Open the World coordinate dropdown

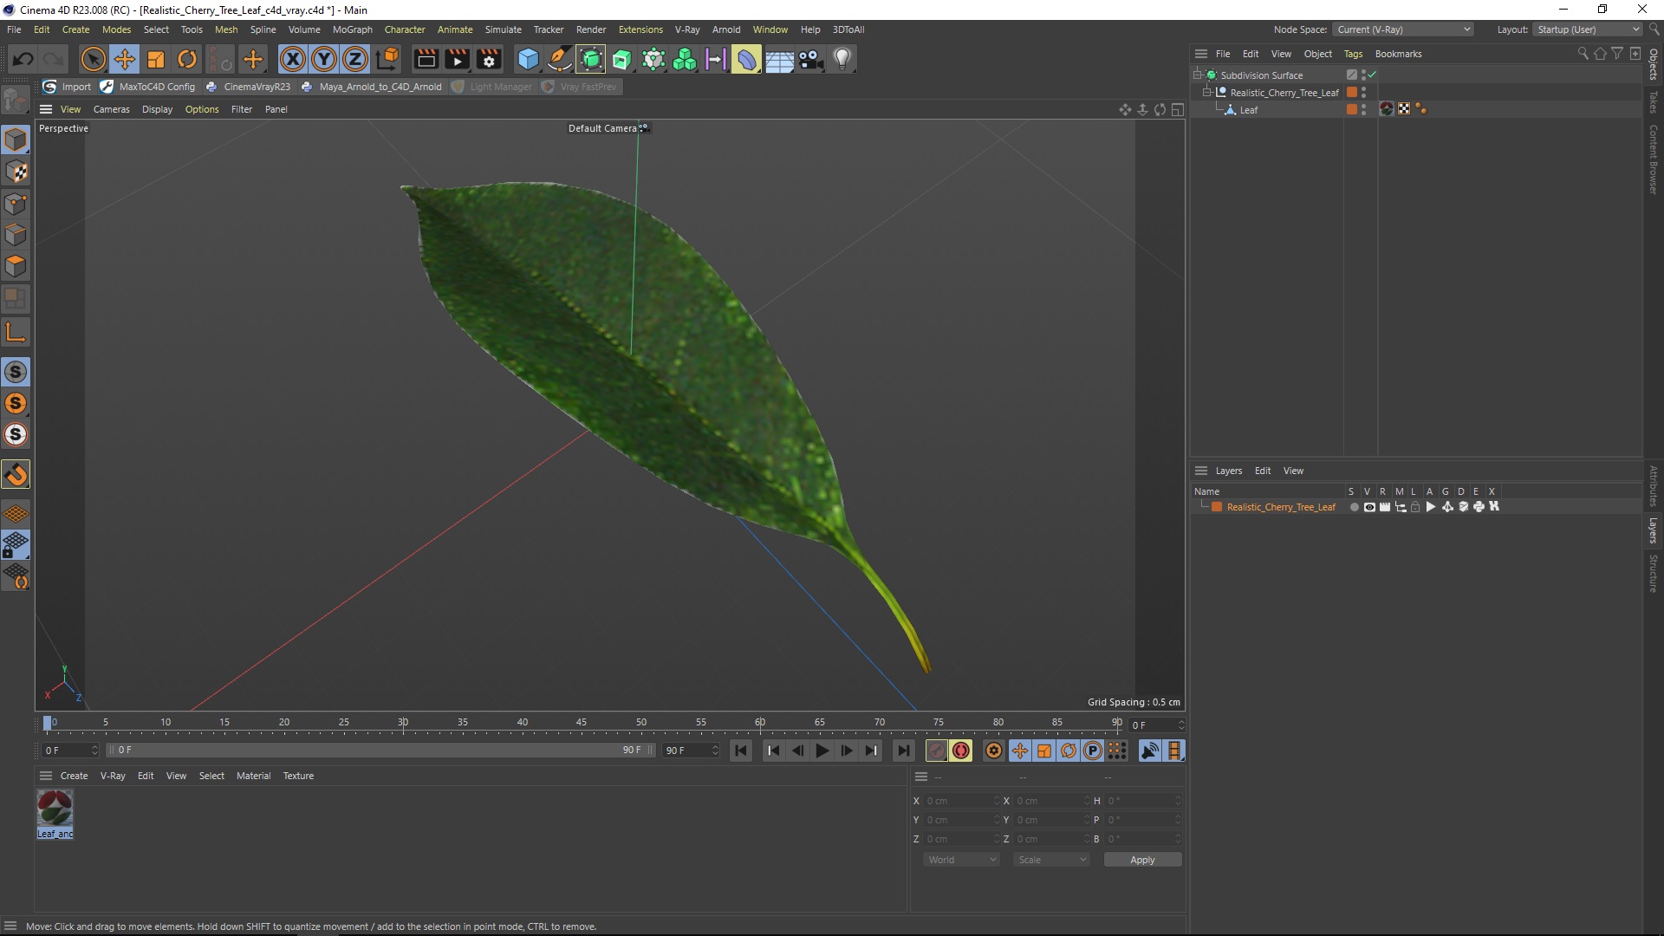click(x=961, y=860)
